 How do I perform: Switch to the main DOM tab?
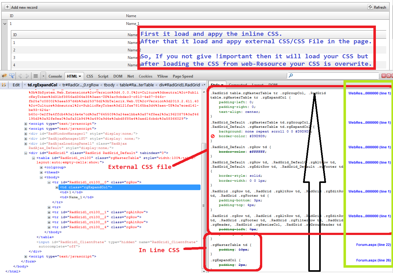click(x=118, y=76)
